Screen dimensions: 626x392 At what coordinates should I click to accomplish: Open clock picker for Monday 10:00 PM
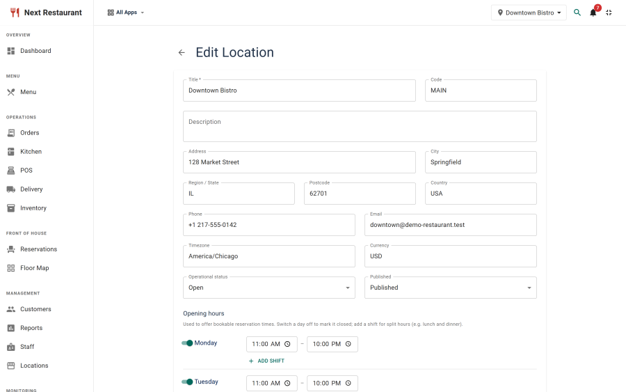pyautogui.click(x=348, y=344)
